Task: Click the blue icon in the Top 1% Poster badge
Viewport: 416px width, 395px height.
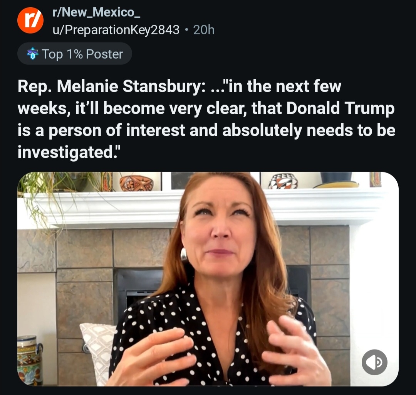Action: 33,54
